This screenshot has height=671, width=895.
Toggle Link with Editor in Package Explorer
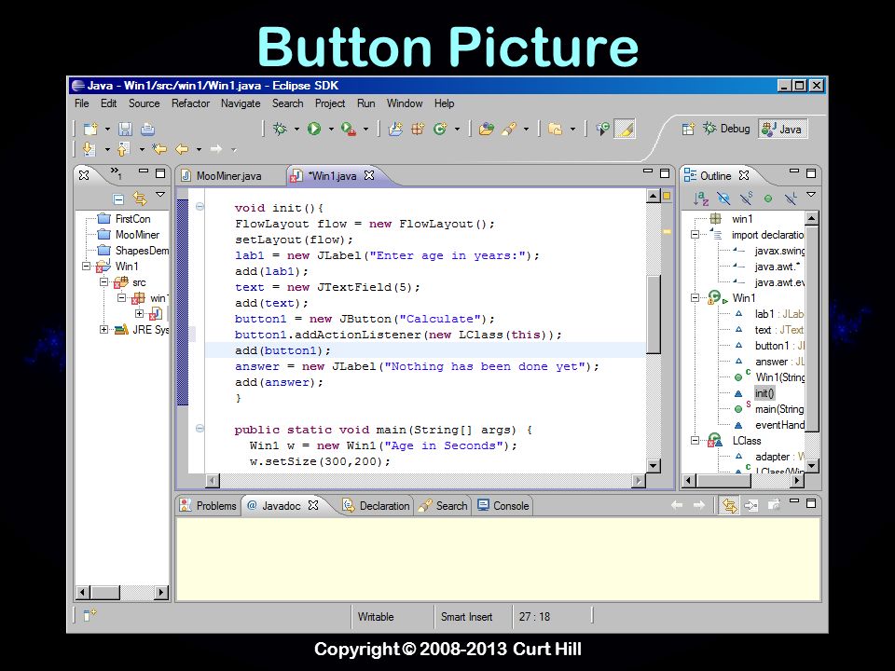click(140, 199)
